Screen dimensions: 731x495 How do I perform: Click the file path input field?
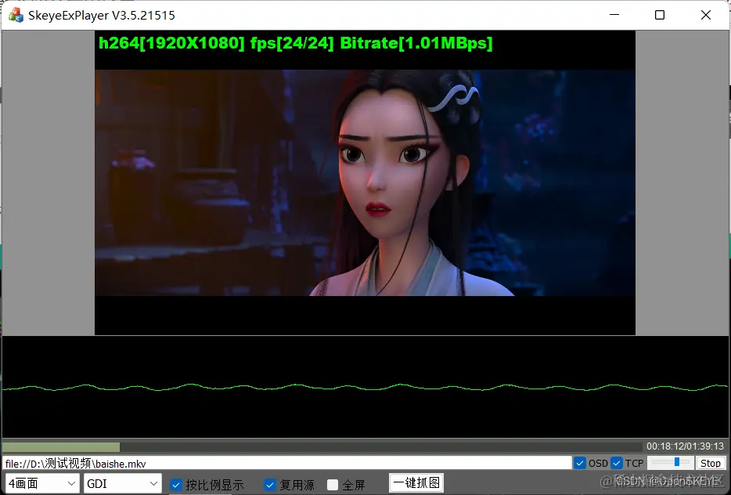[287, 463]
